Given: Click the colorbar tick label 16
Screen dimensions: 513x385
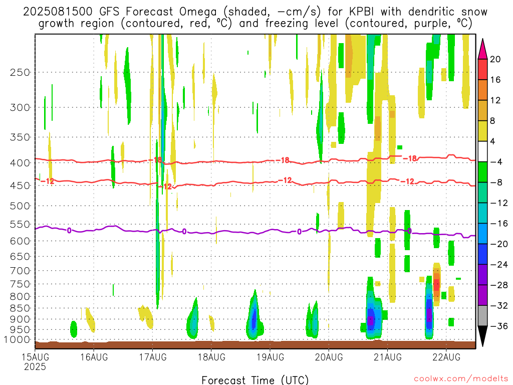Looking at the screenshot, I should tap(495, 80).
